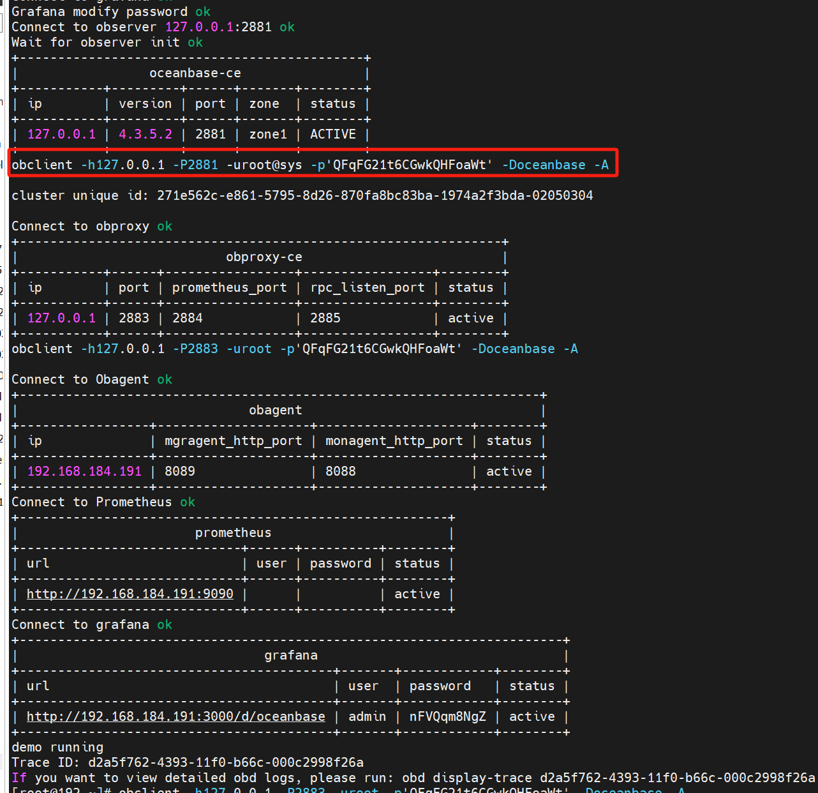This screenshot has height=793, width=818.
Task: Click the prometheus_port column header
Action: coord(230,287)
